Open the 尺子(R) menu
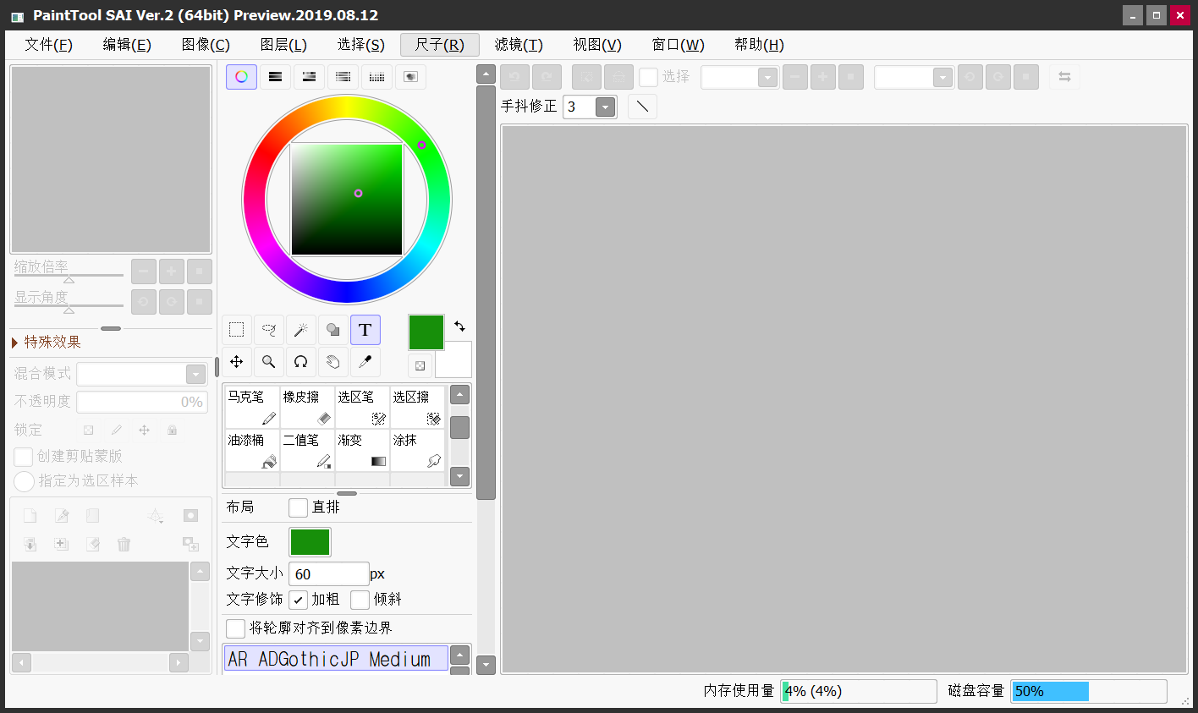1198x713 pixels. pyautogui.click(x=440, y=45)
